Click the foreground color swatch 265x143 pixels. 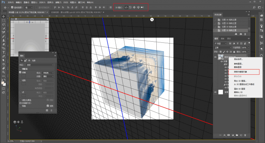click(x=3, y=83)
